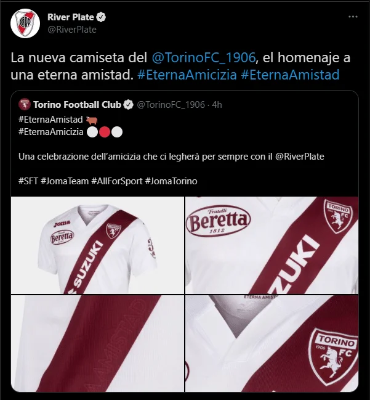The width and height of the screenshot is (370, 400).
Task: Click Torino Football Club verified badge
Action: click(129, 105)
